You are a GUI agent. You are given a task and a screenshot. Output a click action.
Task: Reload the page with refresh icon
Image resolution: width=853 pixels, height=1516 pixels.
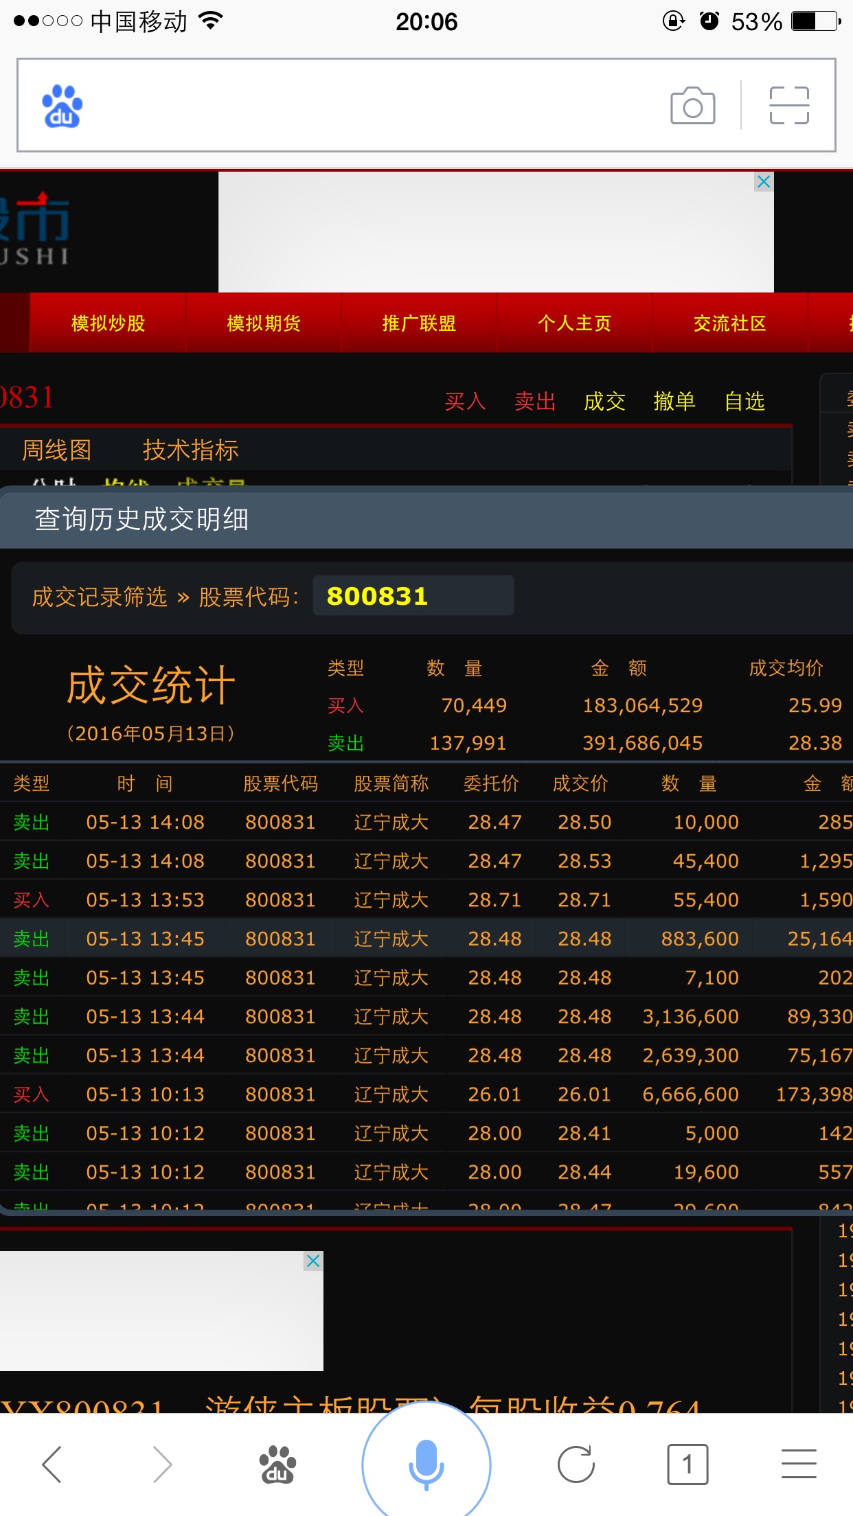[576, 1465]
